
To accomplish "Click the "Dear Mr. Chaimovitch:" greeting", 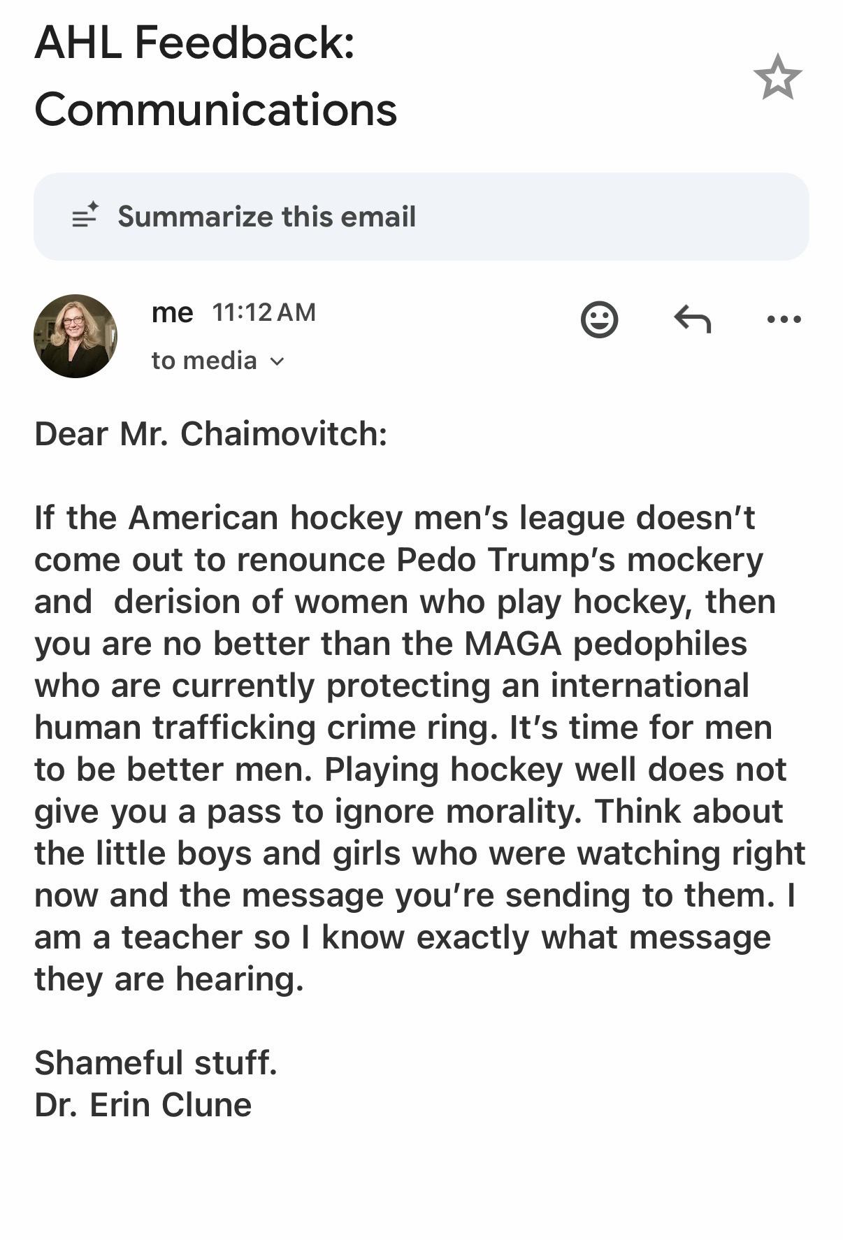I will tap(210, 434).
